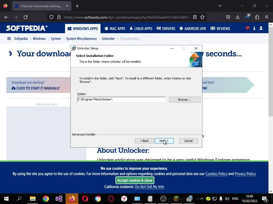Minimize the Unlocker Setup window
Screen dimensions: 273x204
click(172, 48)
